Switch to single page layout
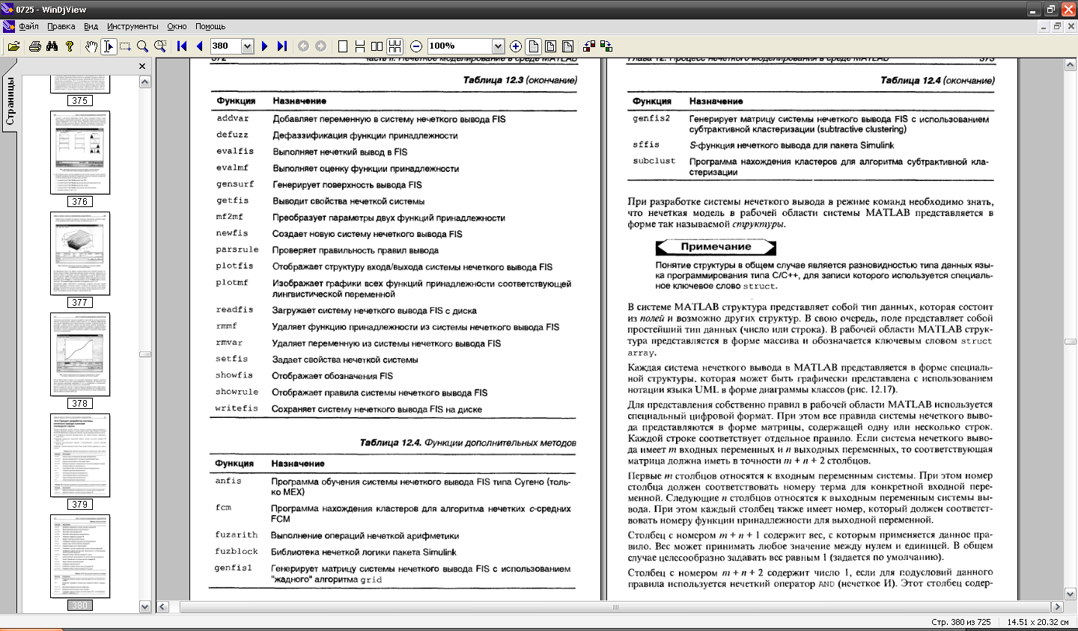The height and width of the screenshot is (631, 1078). click(x=343, y=46)
